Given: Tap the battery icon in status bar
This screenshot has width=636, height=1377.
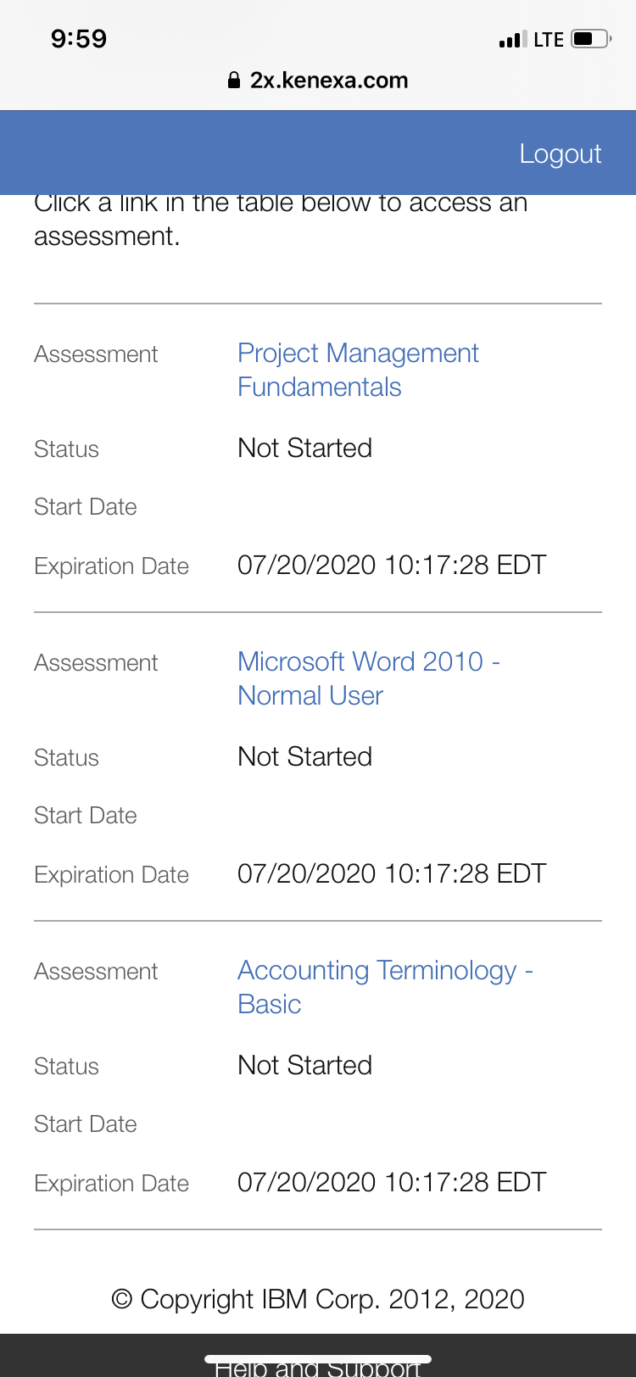Looking at the screenshot, I should click(590, 39).
